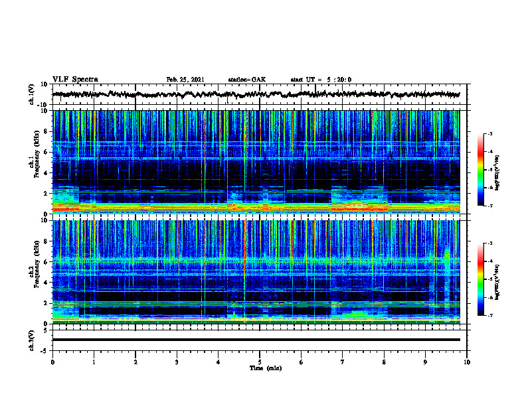Image resolution: width=526 pixels, height=406 pixels.
Task: Click time-axis tick label "7"
Action: [343, 362]
